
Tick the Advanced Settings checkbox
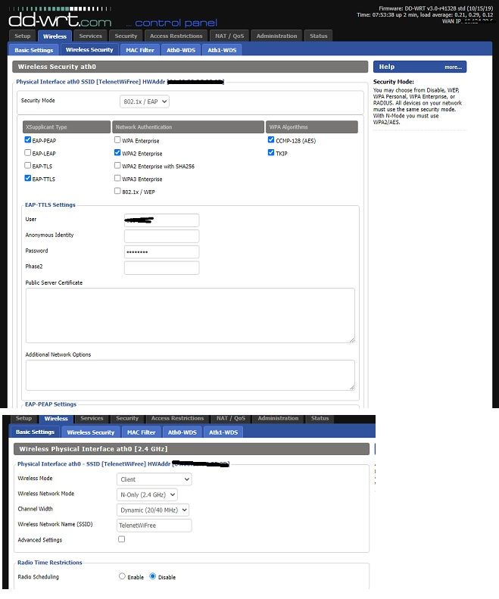tap(121, 540)
